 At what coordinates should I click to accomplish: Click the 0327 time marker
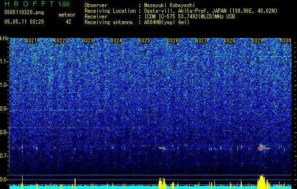[x=201, y=41]
